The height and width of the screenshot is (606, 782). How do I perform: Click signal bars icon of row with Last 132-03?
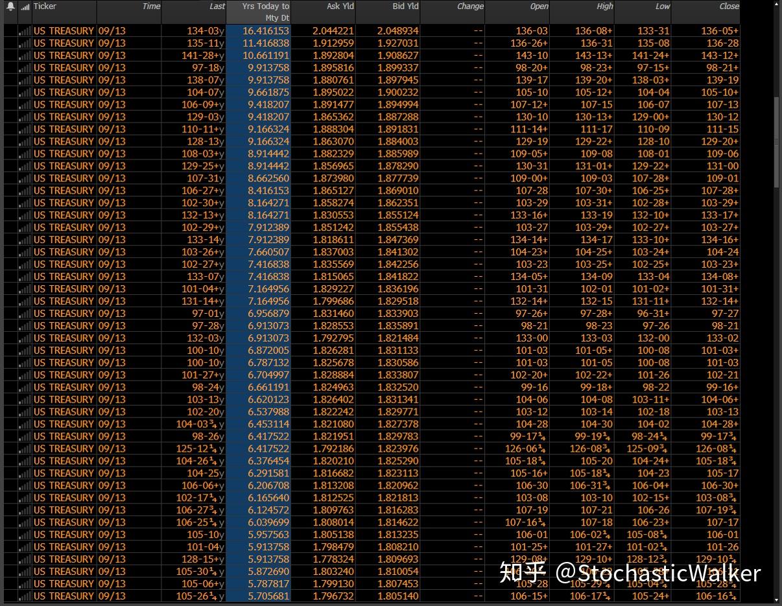(25, 338)
